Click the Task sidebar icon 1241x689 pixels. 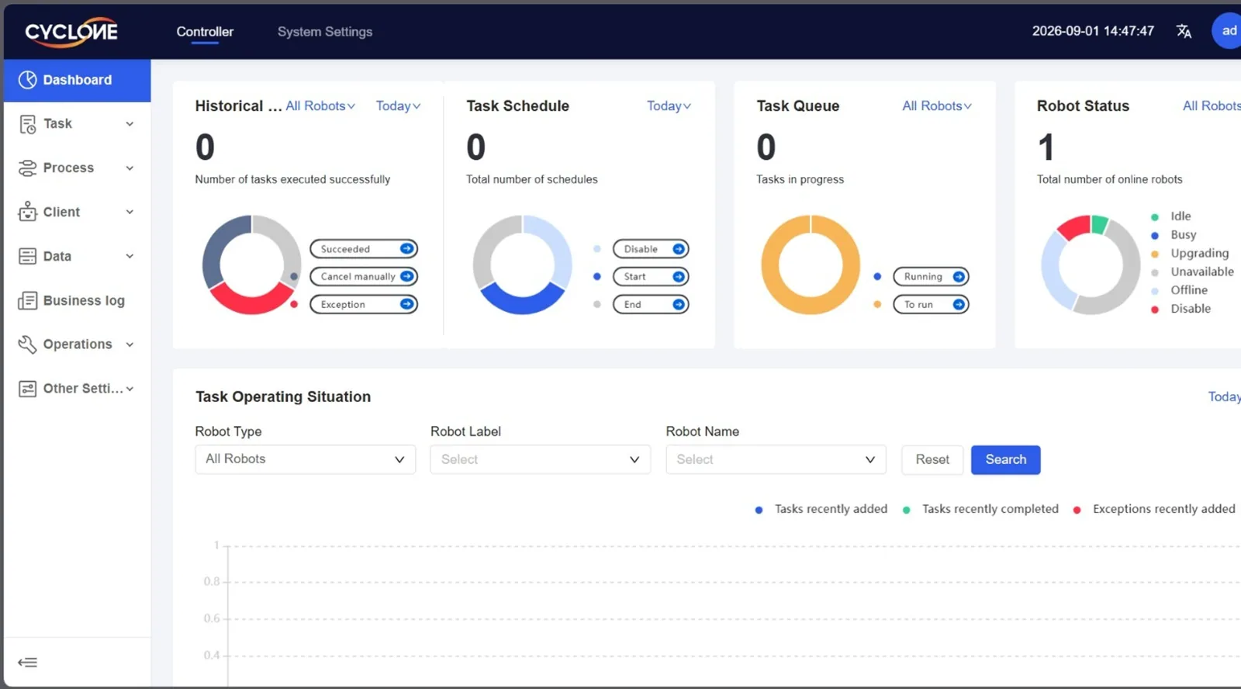tap(28, 124)
